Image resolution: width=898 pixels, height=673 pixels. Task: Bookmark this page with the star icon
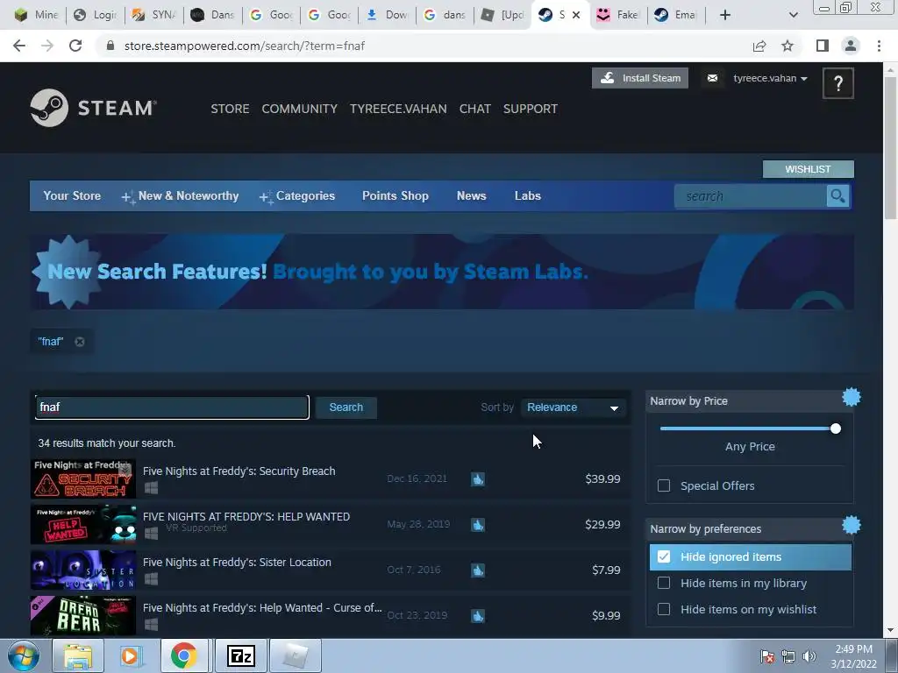788,46
